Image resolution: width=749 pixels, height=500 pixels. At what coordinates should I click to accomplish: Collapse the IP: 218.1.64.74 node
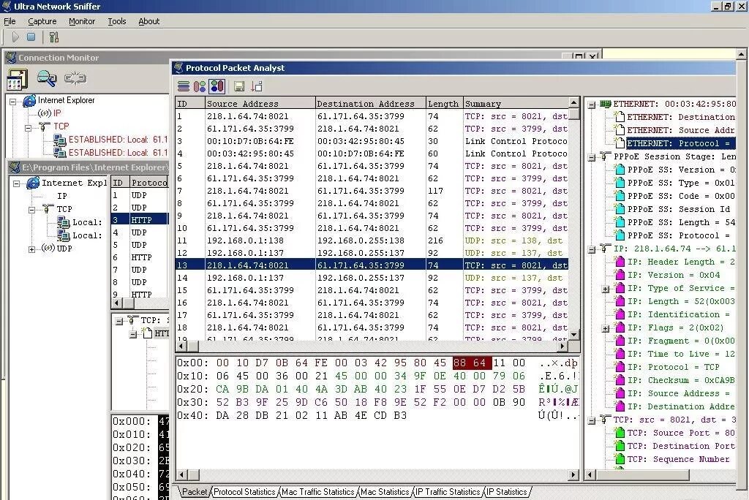[x=592, y=249]
